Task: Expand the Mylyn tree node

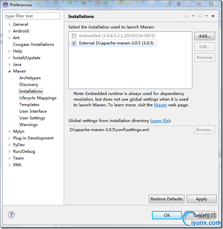Action: [x=9, y=132]
